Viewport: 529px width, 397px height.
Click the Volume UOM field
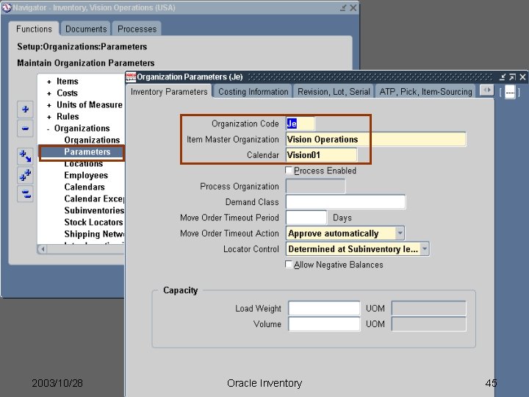[428, 324]
